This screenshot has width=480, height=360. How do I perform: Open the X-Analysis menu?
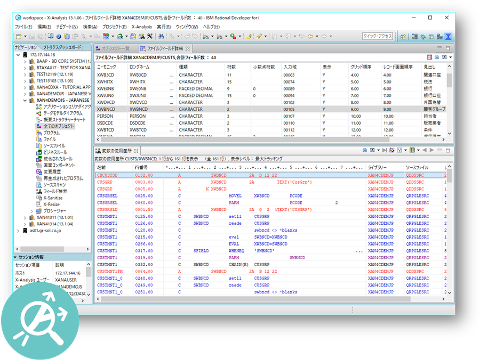point(142,27)
